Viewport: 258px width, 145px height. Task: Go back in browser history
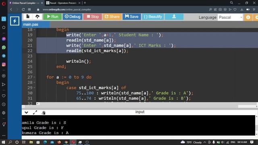click(x=11, y=10)
